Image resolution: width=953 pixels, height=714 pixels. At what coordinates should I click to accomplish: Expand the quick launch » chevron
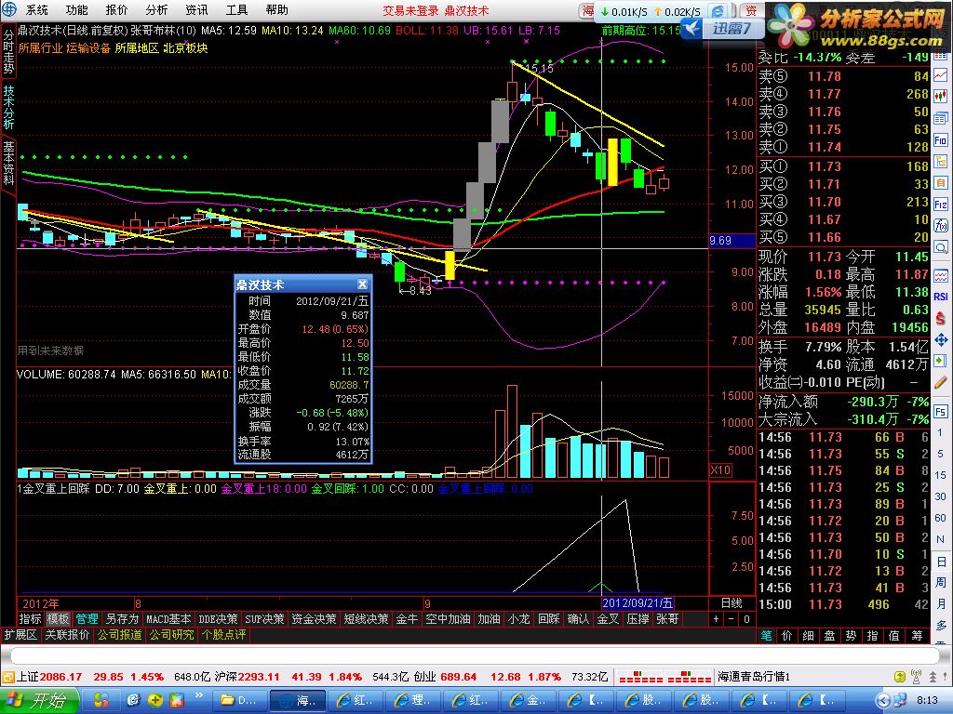point(199,695)
